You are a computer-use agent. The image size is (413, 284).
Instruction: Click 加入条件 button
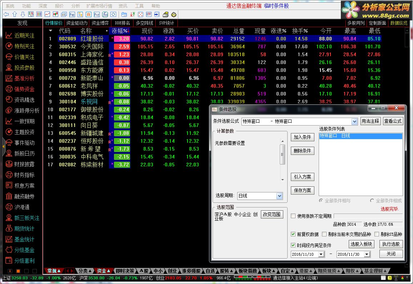pyautogui.click(x=302, y=137)
